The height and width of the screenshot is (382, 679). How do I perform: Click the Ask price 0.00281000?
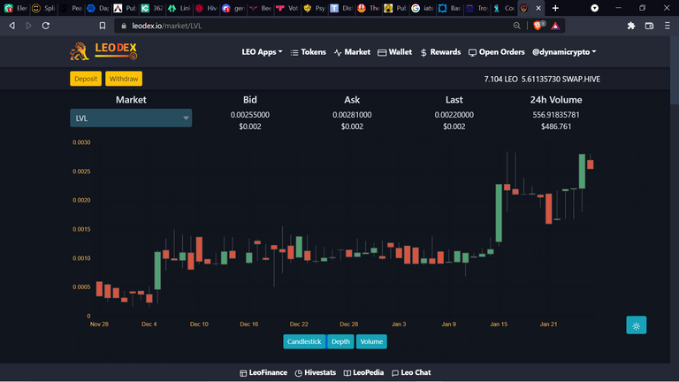(x=352, y=115)
